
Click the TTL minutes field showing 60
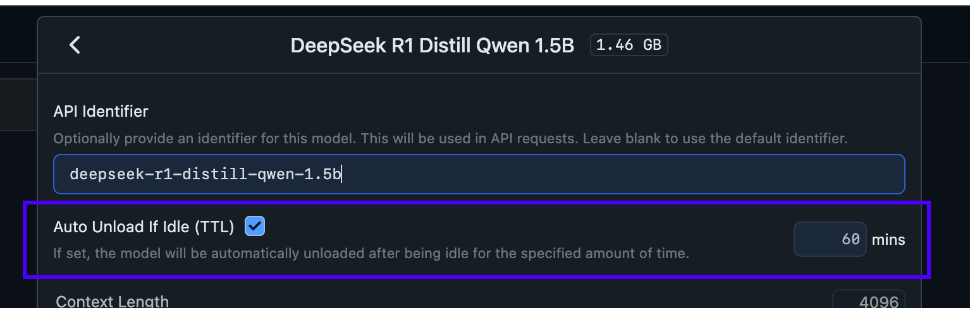coord(830,240)
